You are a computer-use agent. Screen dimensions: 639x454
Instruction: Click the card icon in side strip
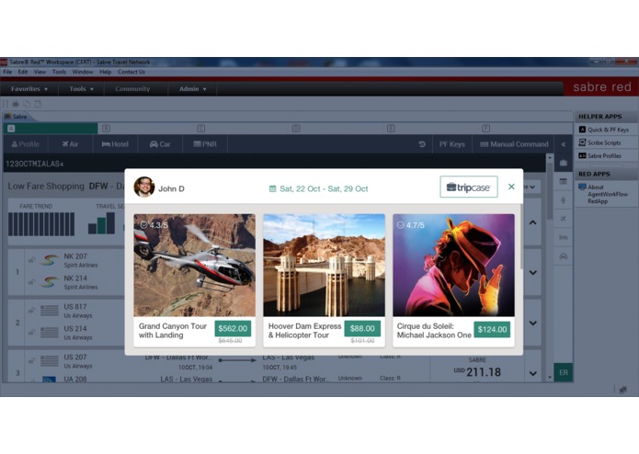click(x=564, y=181)
